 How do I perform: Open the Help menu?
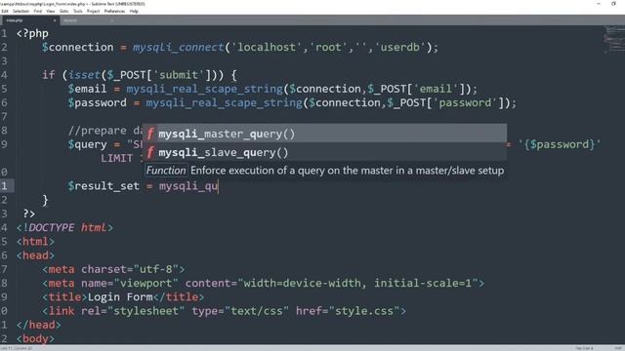(x=134, y=11)
